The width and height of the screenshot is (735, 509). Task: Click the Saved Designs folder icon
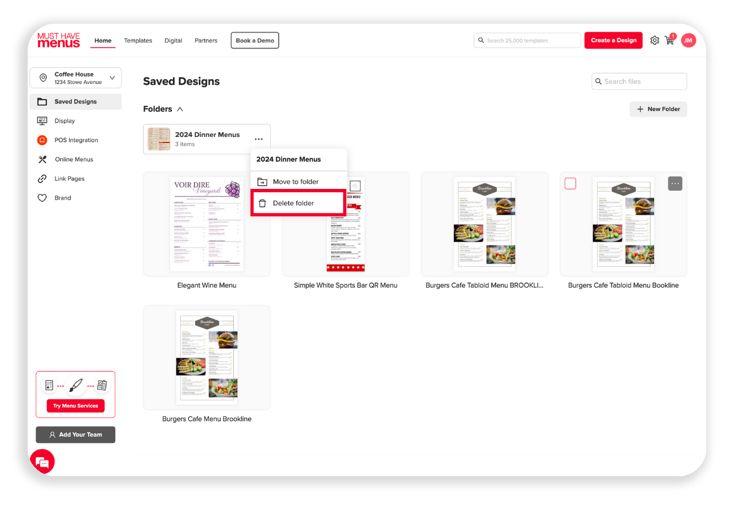[x=42, y=102]
